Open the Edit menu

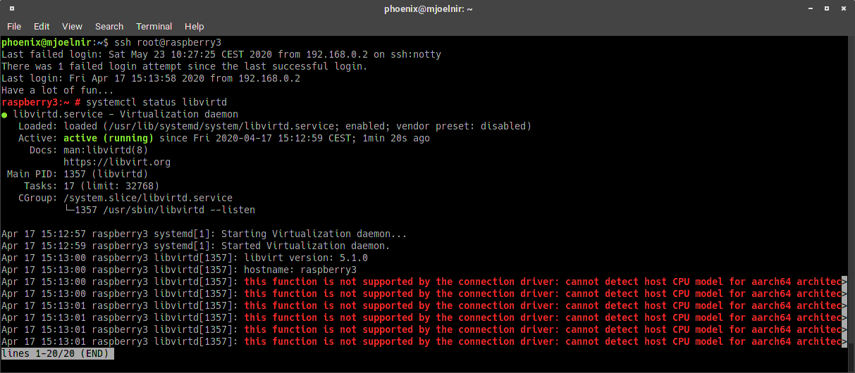42,26
